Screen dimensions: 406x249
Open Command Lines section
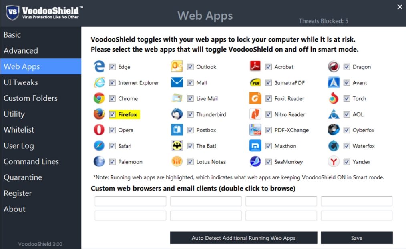coord(41,161)
